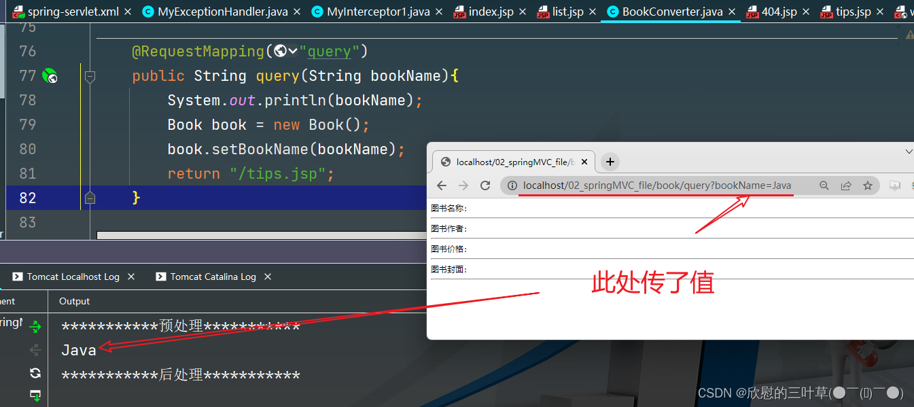This screenshot has width=914, height=407.
Task: Reload the browser page
Action: [485, 185]
